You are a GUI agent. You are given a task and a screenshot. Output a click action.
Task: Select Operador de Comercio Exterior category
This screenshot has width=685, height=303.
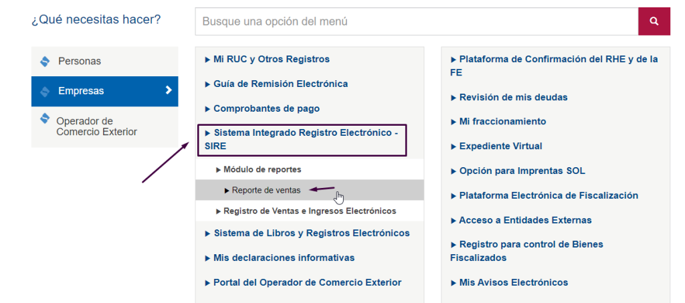coord(105,126)
